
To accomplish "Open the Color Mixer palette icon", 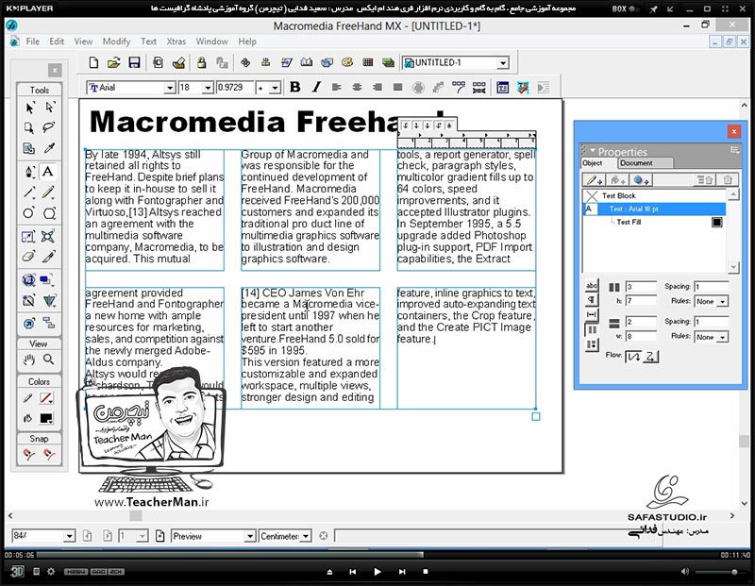I will (347, 62).
